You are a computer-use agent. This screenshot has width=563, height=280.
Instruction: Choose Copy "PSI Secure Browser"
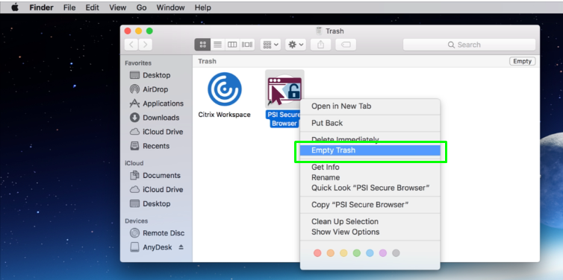[370, 205]
